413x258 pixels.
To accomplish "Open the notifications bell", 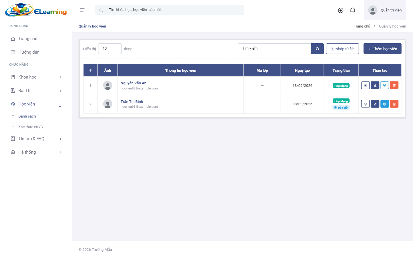I will [x=353, y=10].
